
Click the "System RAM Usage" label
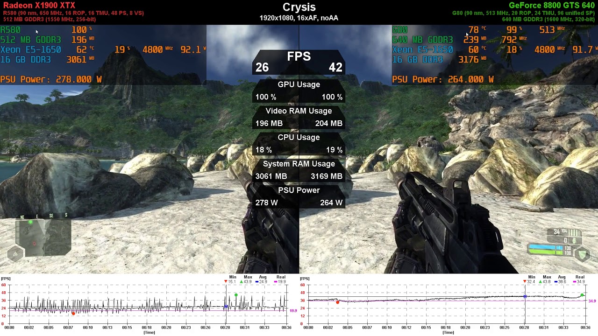pos(299,164)
